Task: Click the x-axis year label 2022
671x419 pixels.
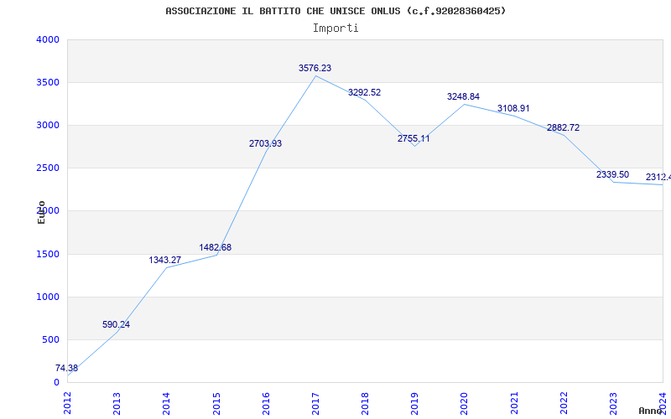Action: 564,403
